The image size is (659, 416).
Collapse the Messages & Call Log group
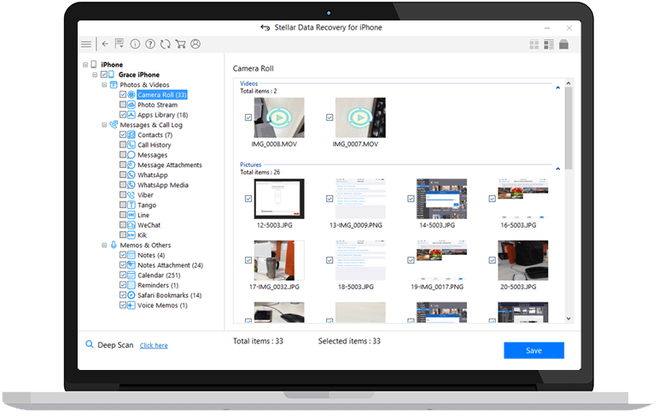tap(104, 125)
